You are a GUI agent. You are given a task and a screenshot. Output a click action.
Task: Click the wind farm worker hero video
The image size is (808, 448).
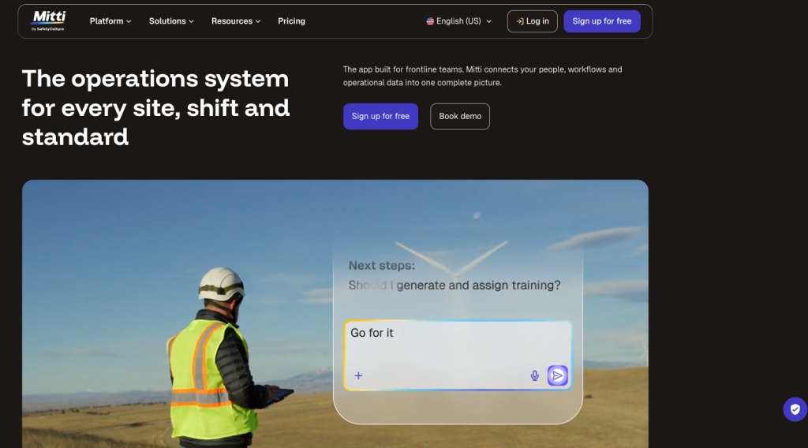click(x=335, y=314)
